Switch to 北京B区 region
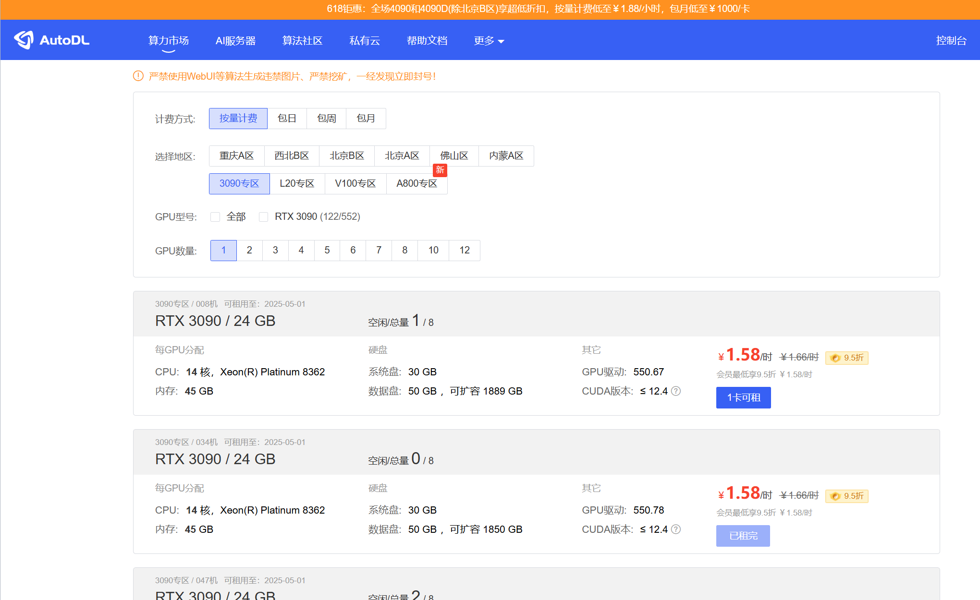The image size is (980, 600). pos(346,156)
